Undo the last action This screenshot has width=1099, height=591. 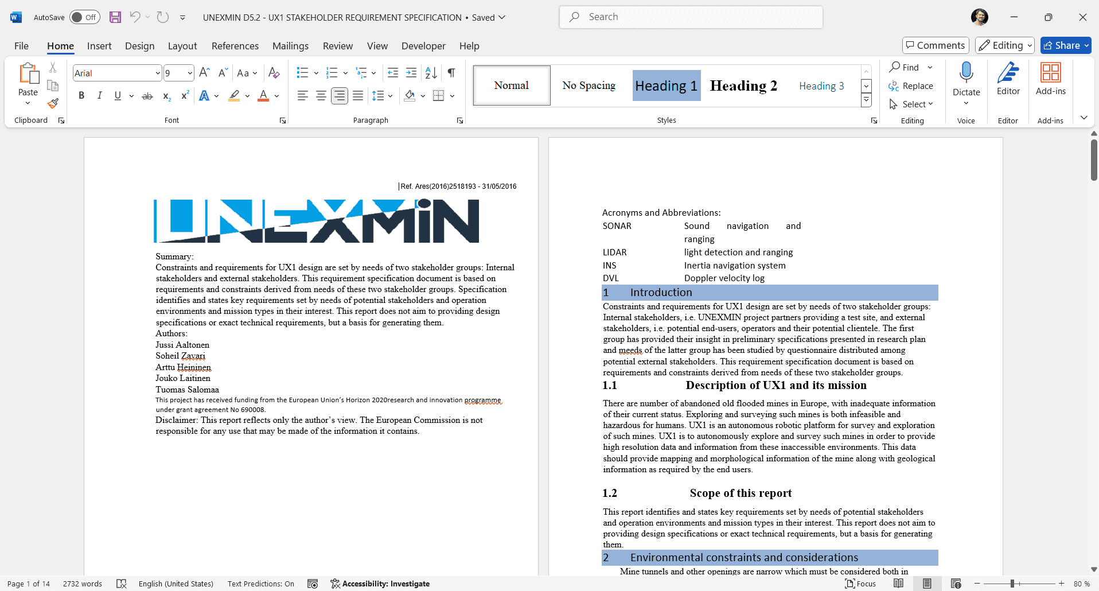(x=135, y=17)
